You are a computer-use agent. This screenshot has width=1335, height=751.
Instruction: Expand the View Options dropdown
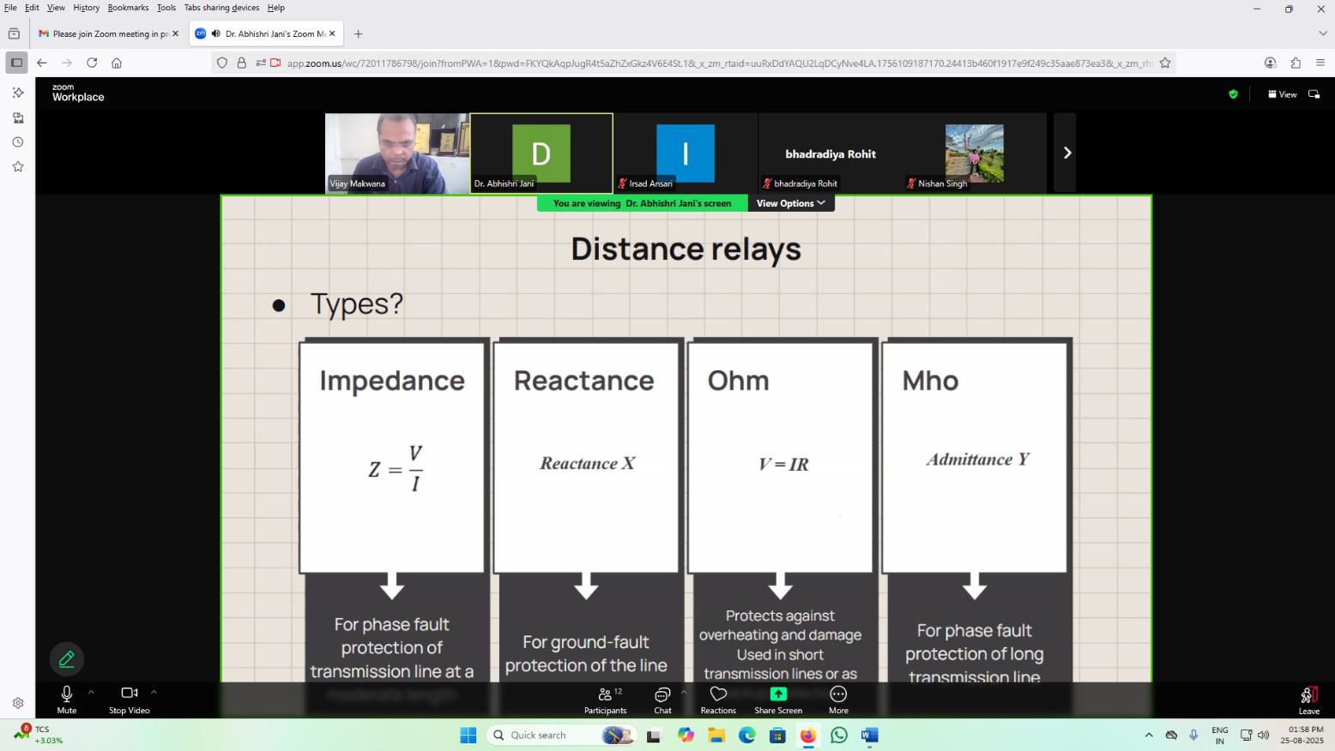[790, 203]
